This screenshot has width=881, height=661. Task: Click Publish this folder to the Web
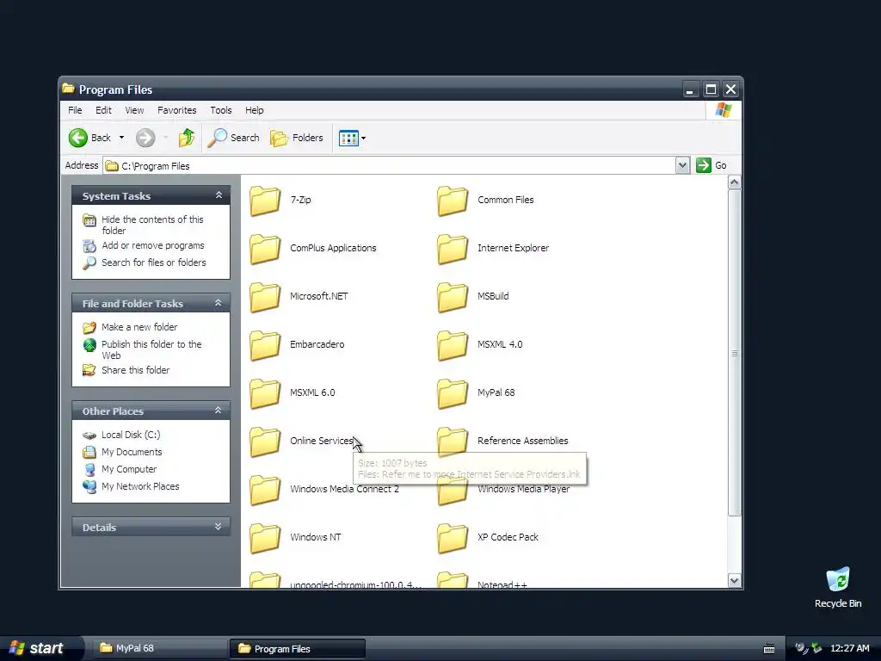(151, 349)
